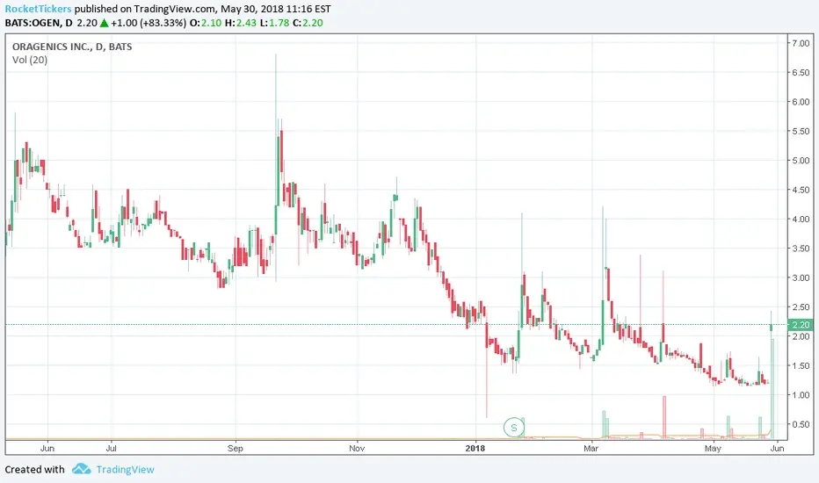819x483 pixels.
Task: Click the 7.00 price axis label
Action: point(801,43)
